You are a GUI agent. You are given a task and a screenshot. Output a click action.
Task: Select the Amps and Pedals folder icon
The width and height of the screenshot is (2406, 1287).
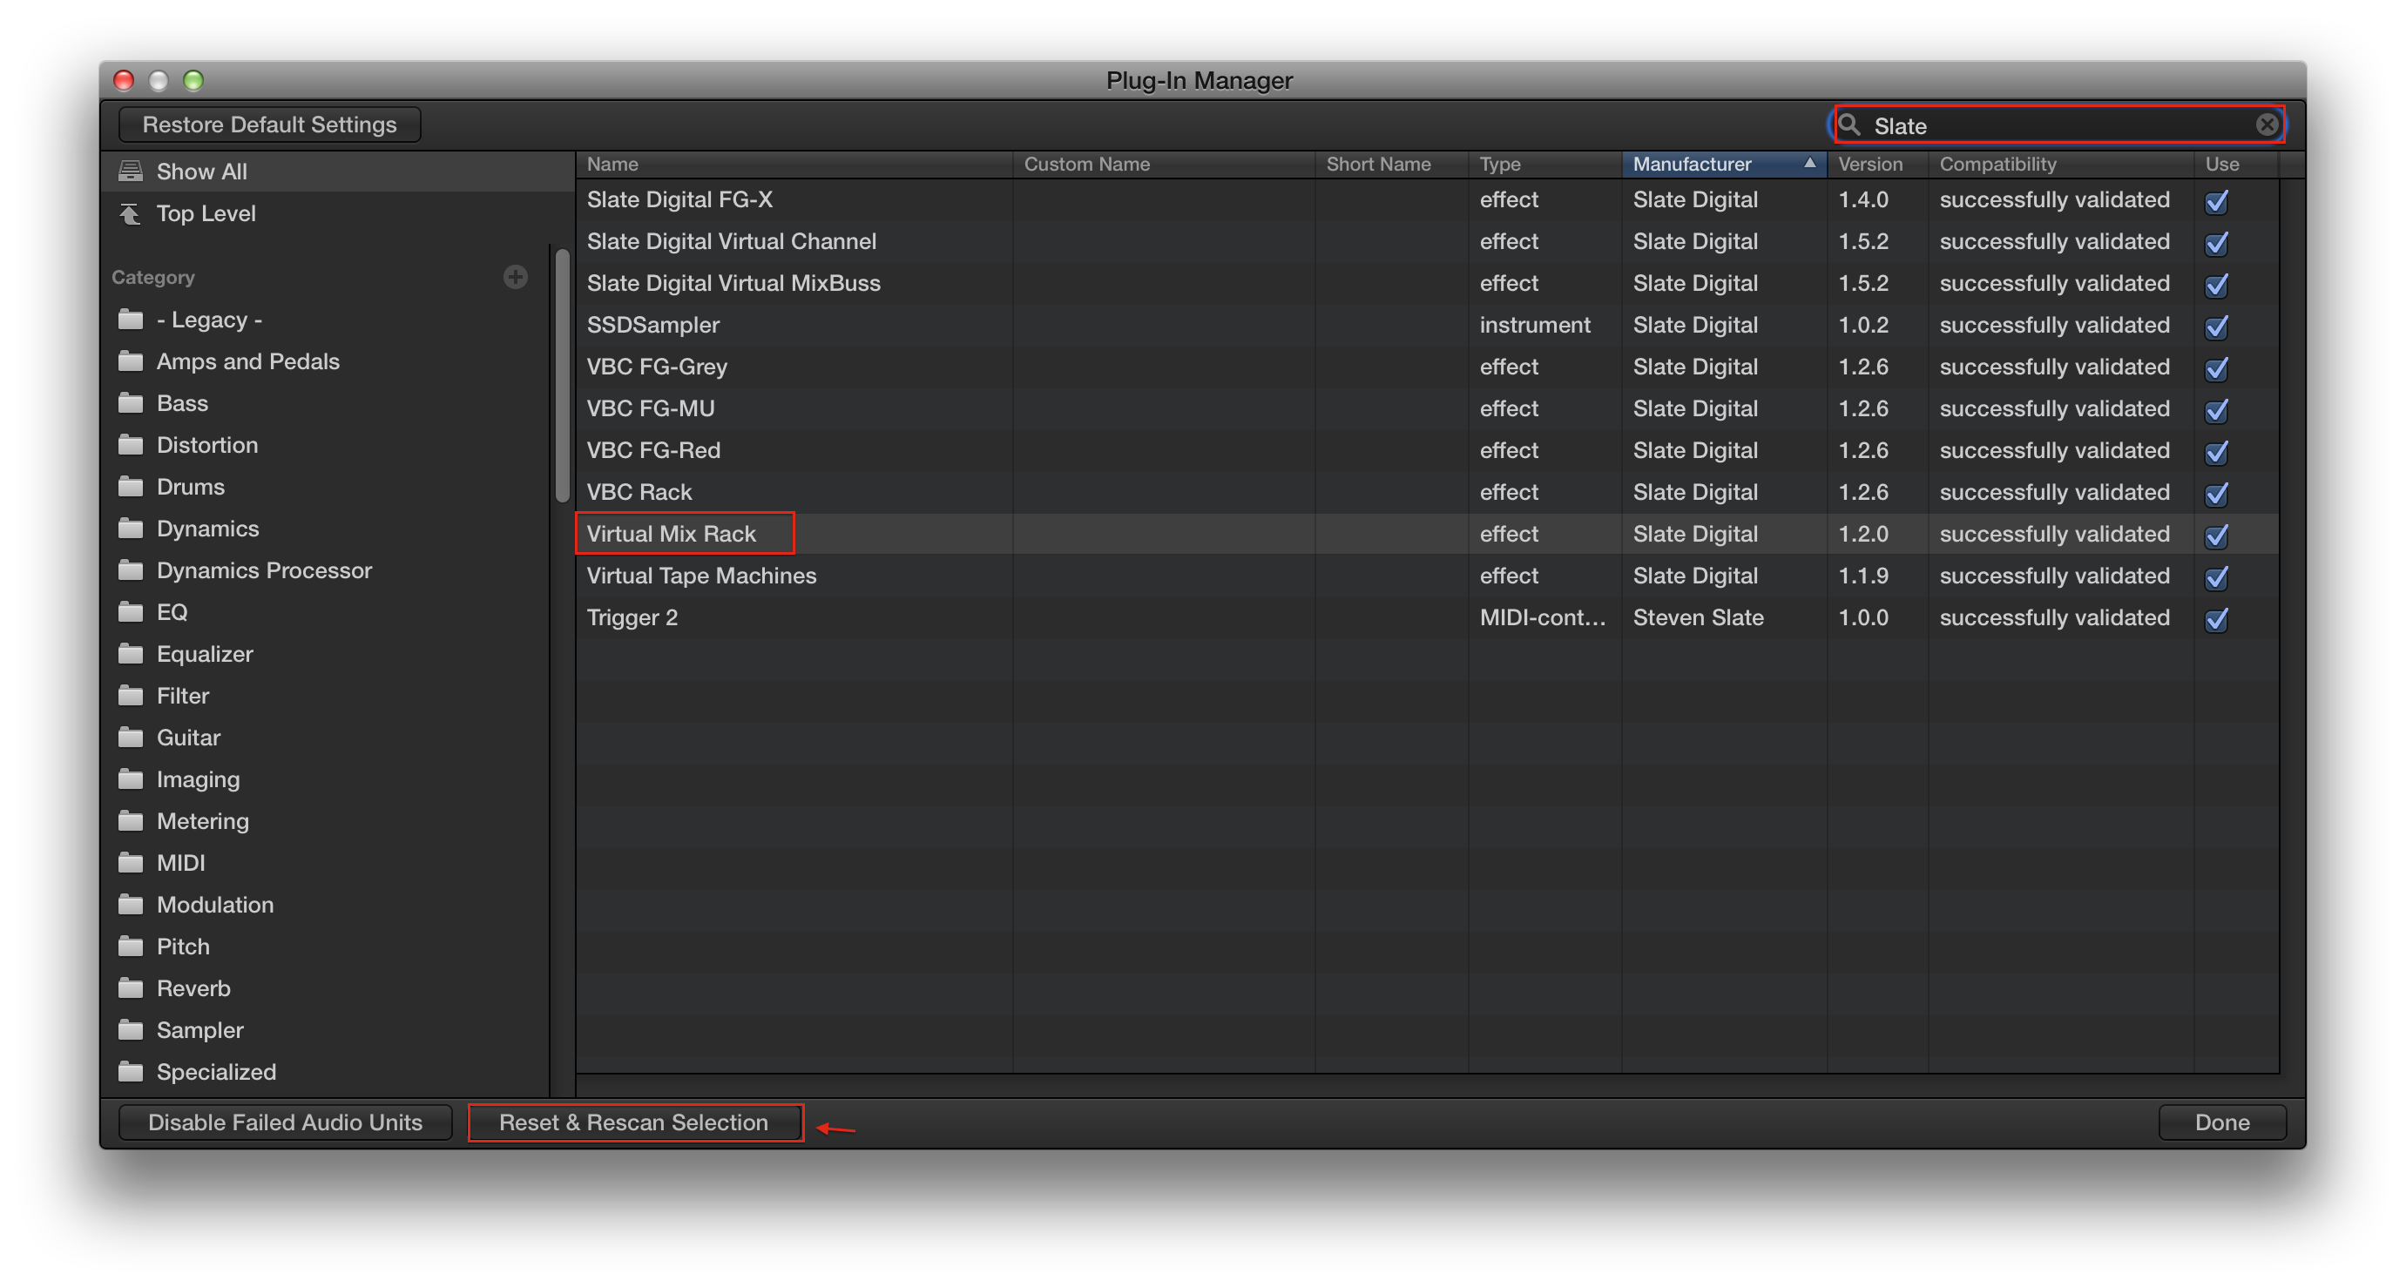click(x=131, y=361)
